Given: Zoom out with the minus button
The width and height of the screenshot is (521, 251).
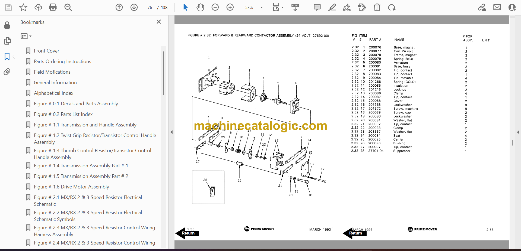Looking at the screenshot, I should [x=215, y=7].
